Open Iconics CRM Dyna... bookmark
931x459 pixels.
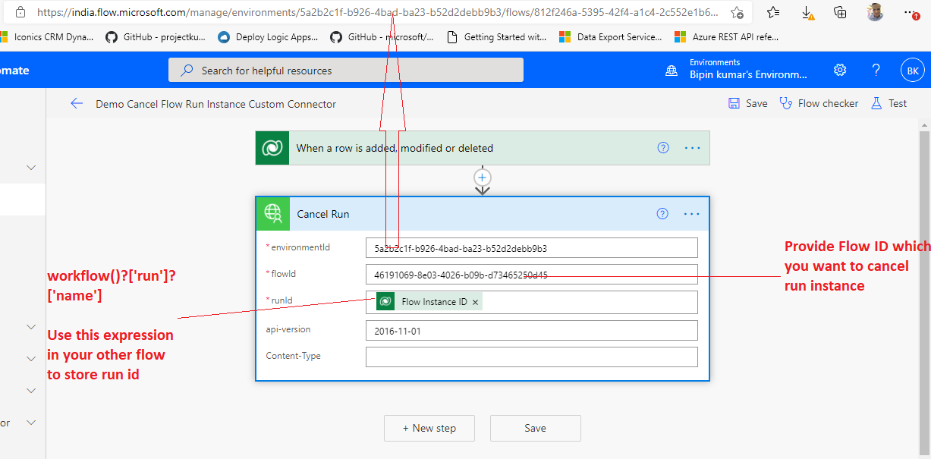click(x=46, y=36)
